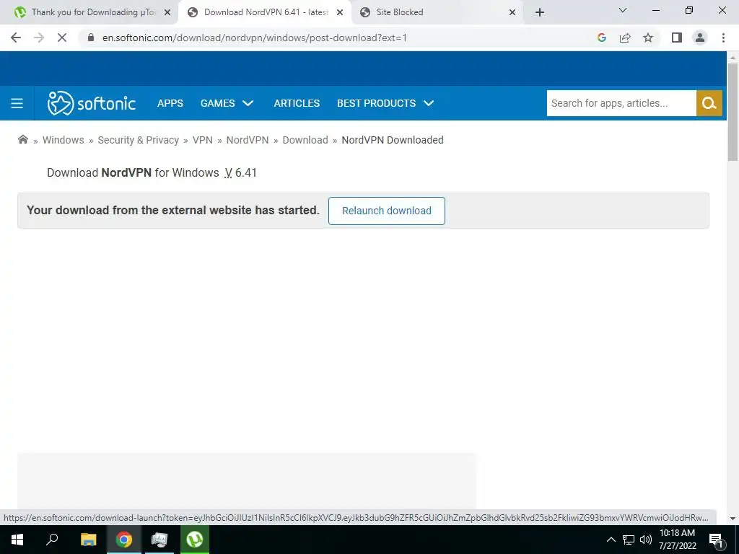Open the monitor app in taskbar
This screenshot has height=554, width=739.
[x=159, y=540]
